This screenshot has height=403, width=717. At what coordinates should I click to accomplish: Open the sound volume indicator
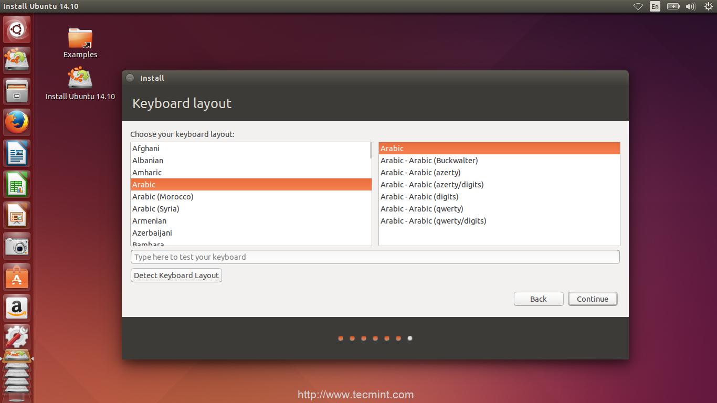pos(691,6)
